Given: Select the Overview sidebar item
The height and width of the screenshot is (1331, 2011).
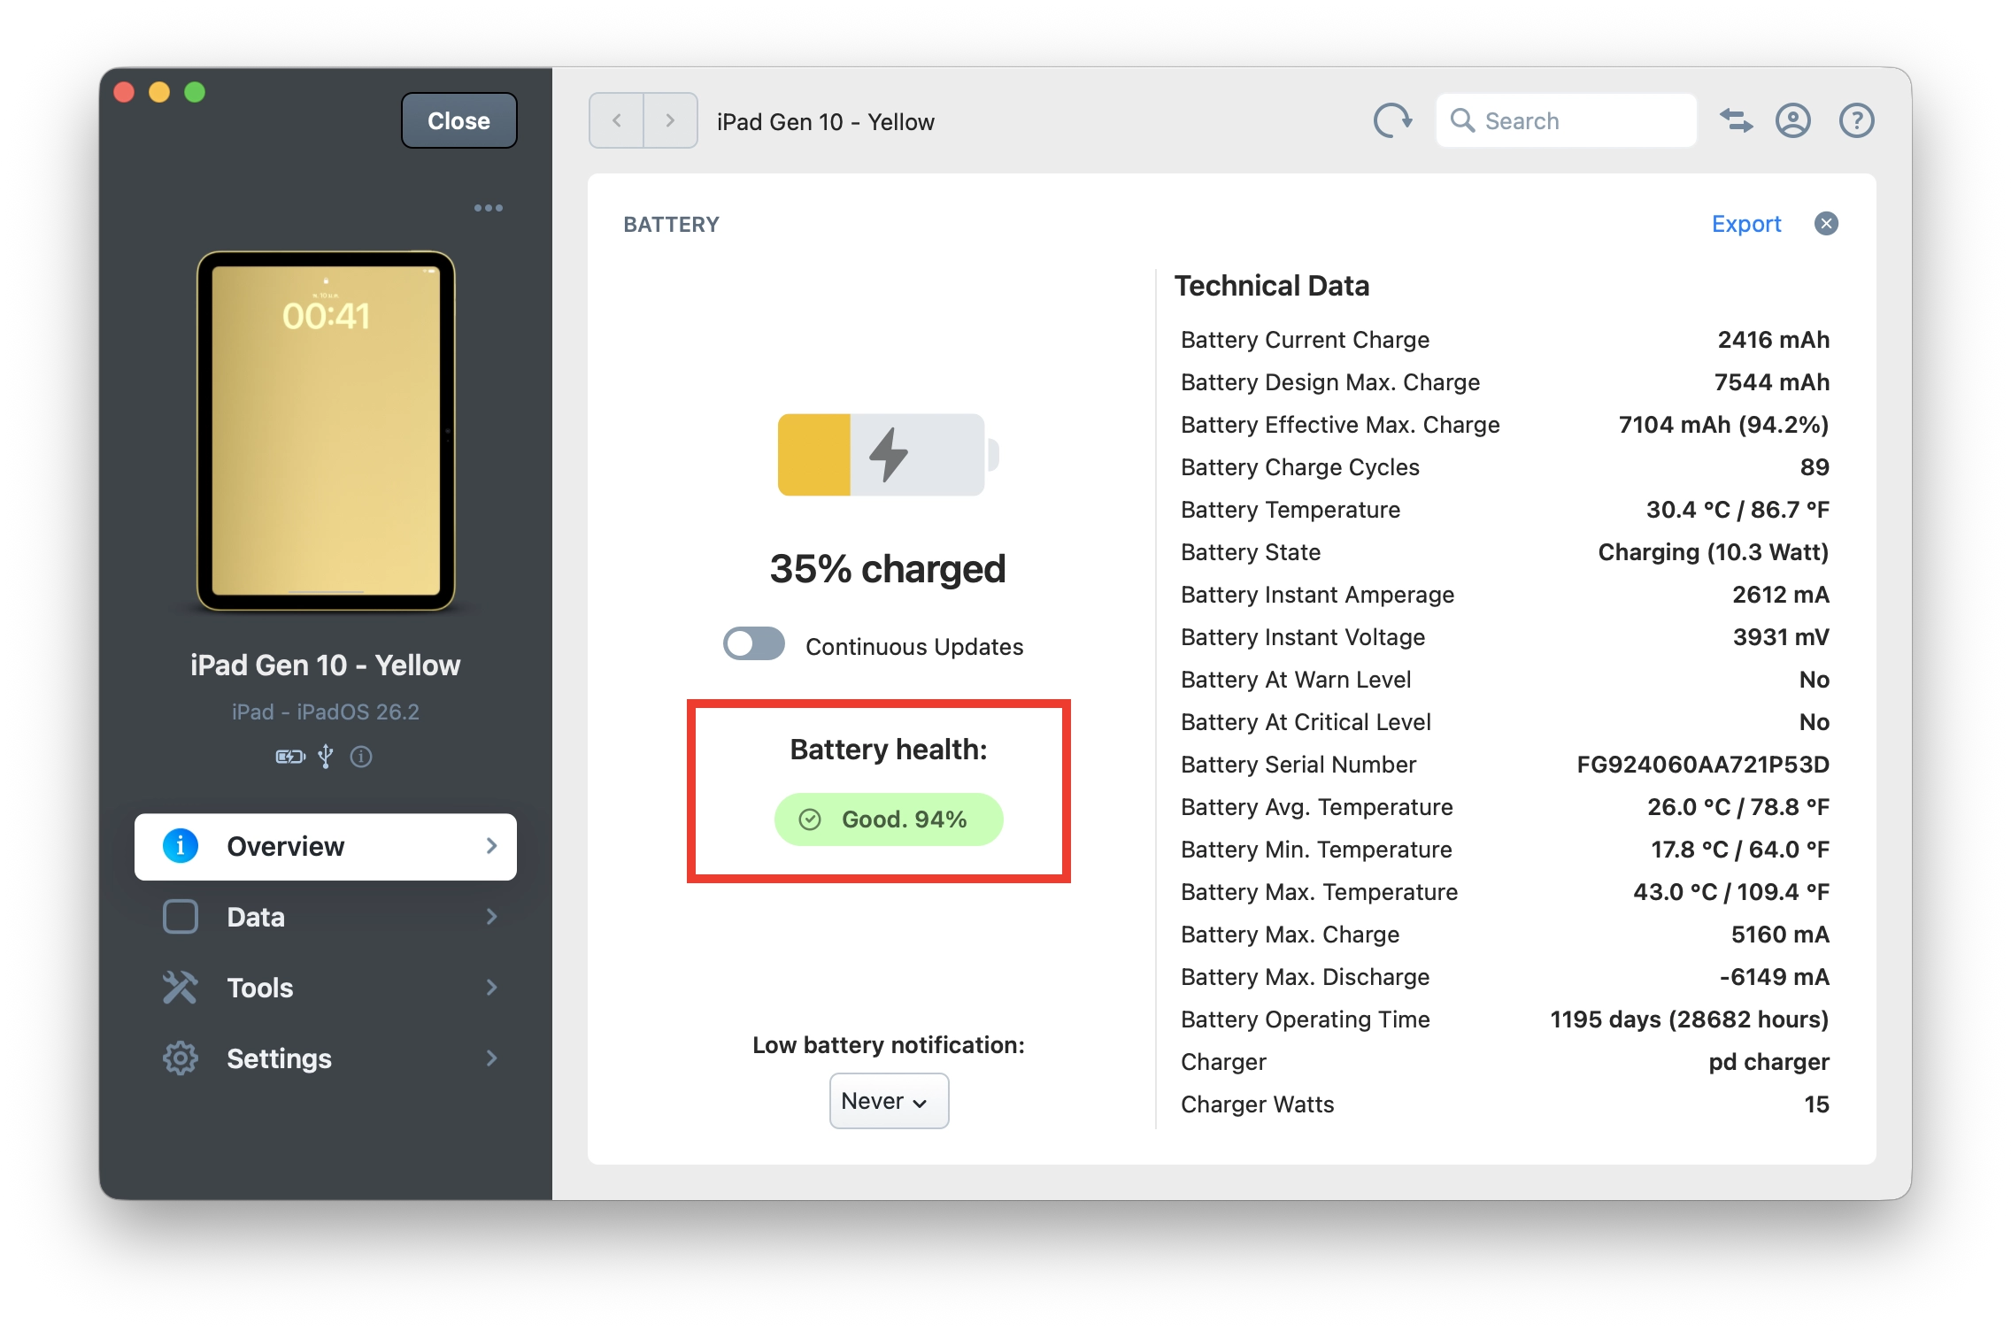Looking at the screenshot, I should [x=325, y=846].
